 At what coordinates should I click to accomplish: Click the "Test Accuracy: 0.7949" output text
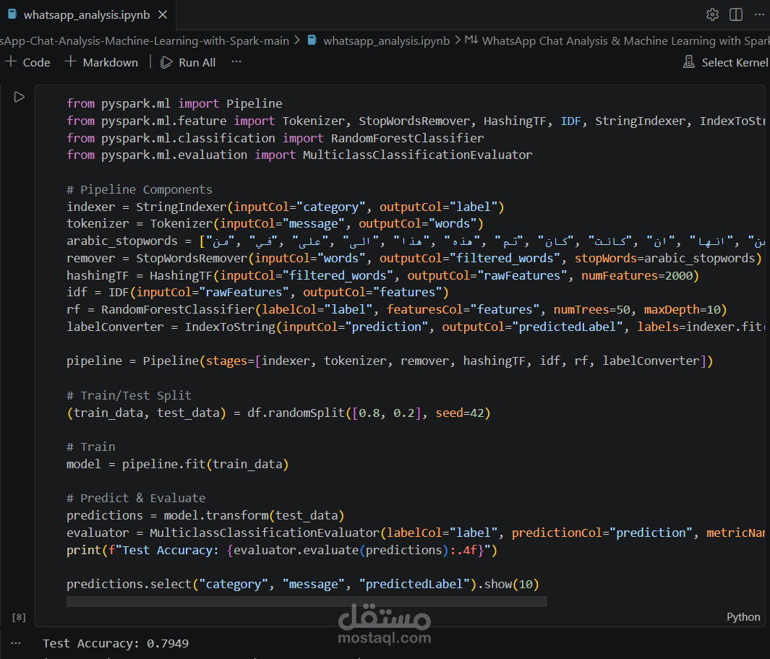[116, 643]
